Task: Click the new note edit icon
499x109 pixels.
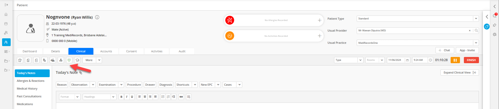Action: (x=20, y=60)
